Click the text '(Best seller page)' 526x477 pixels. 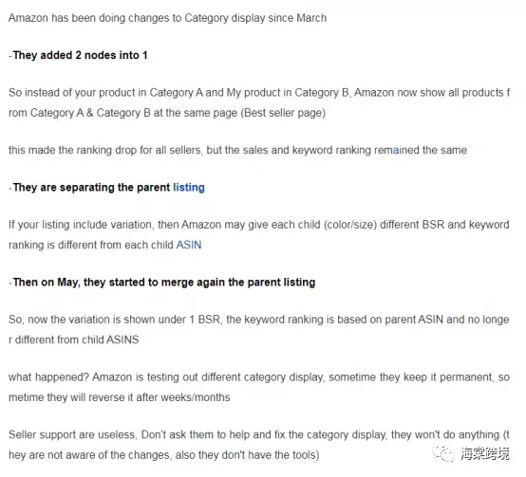(283, 113)
